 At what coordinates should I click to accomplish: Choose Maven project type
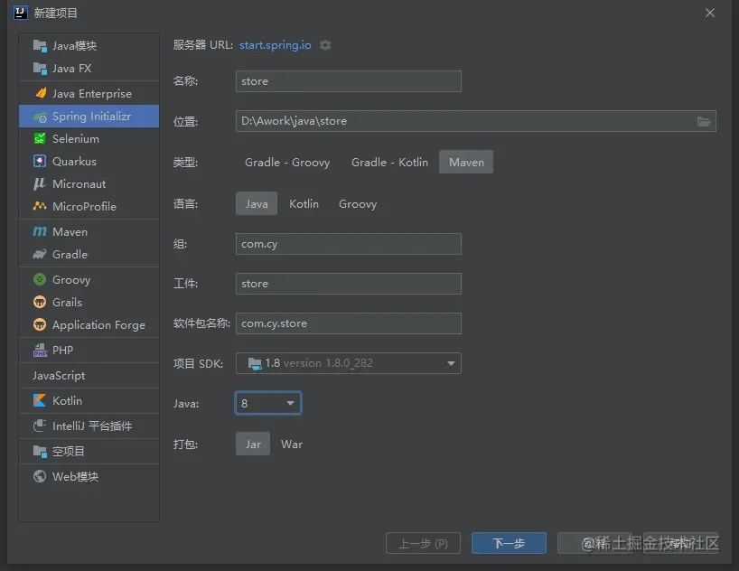tap(466, 163)
